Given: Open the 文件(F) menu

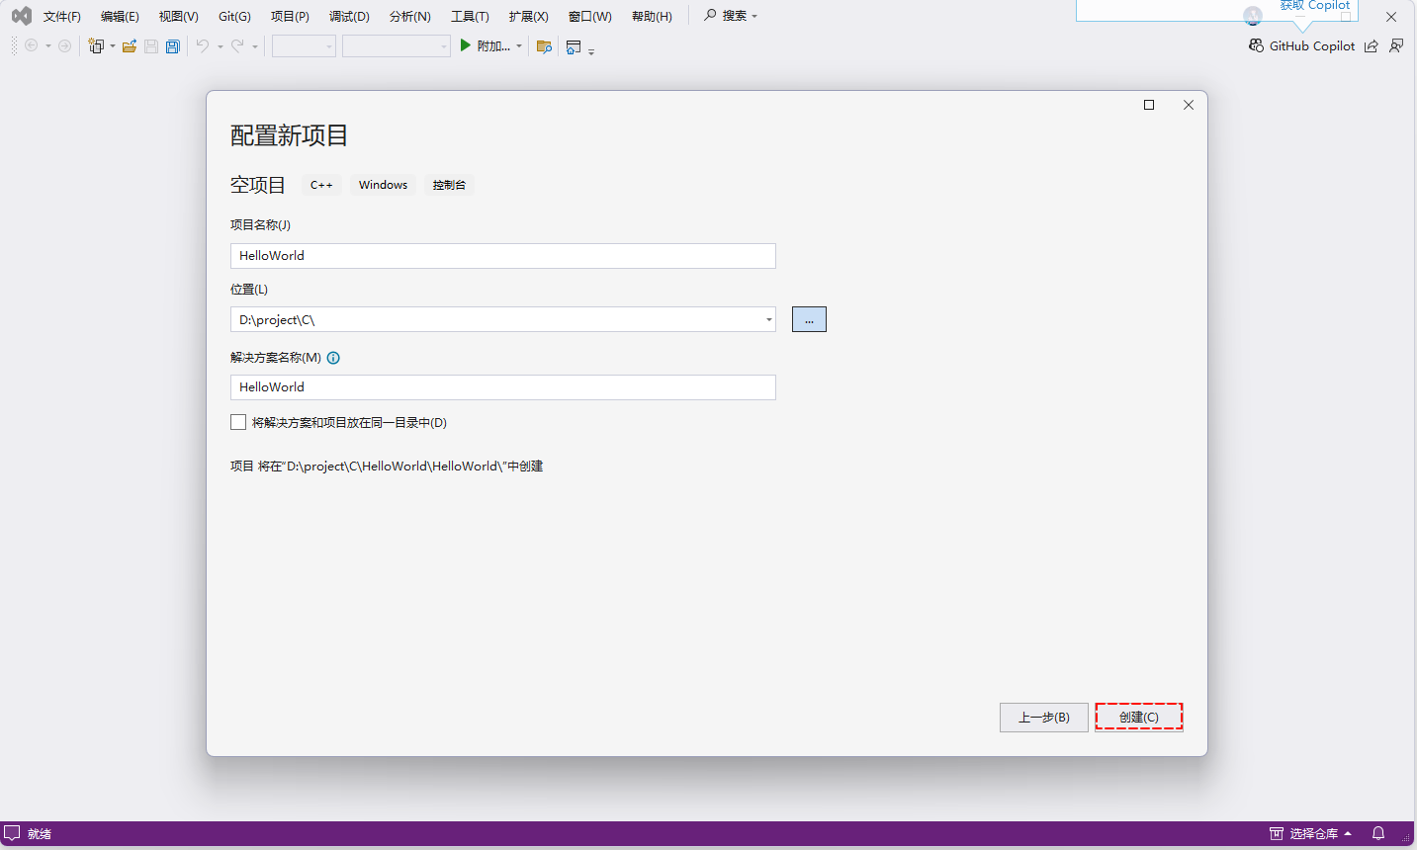Looking at the screenshot, I should pos(61,17).
